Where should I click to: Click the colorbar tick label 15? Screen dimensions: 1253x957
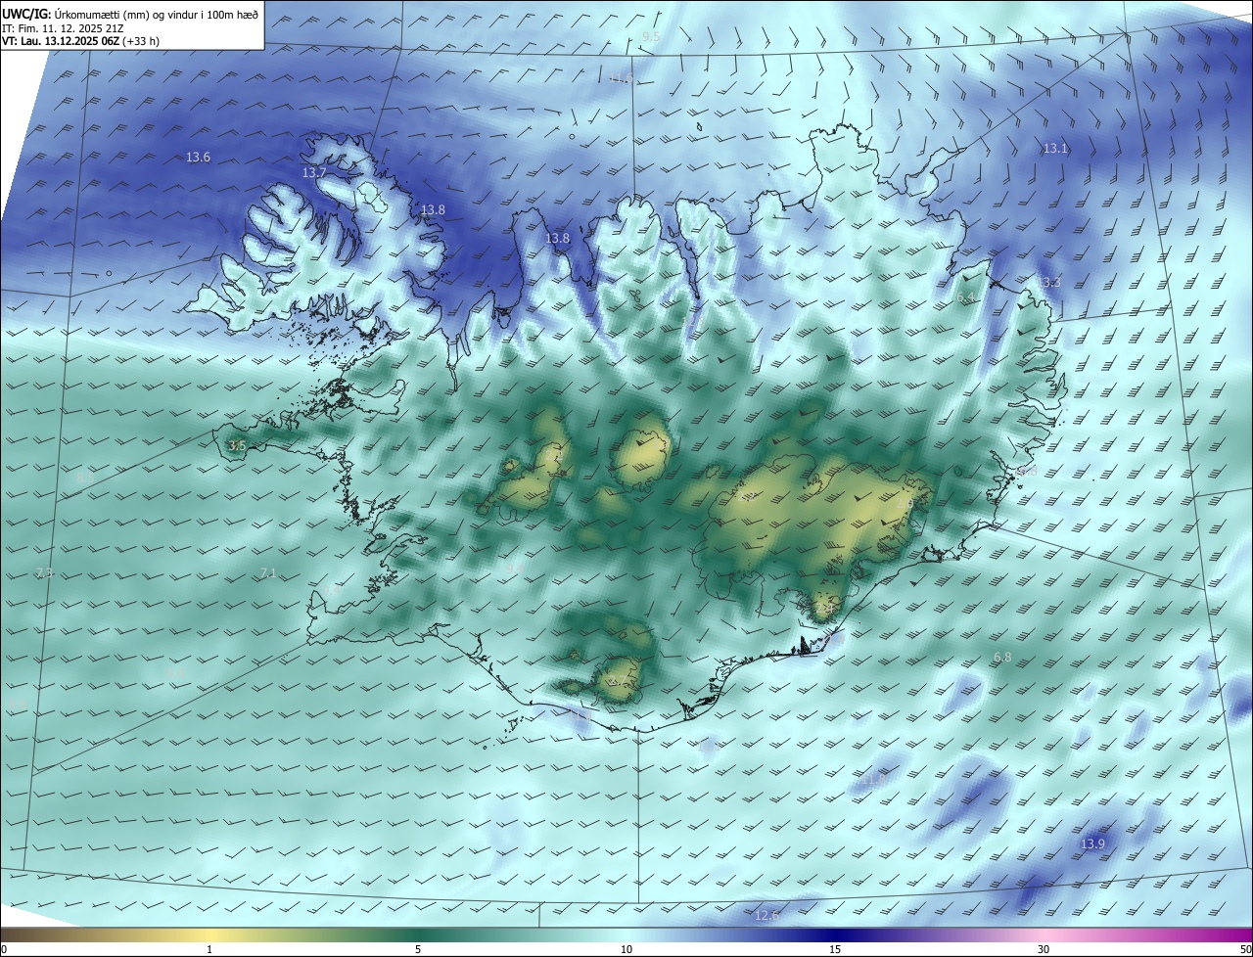click(x=835, y=949)
